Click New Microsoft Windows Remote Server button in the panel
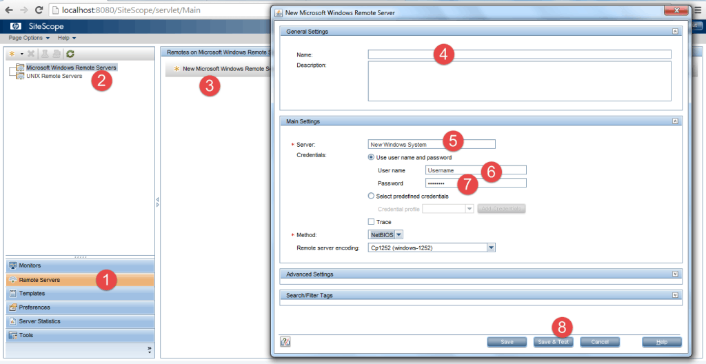This screenshot has height=364, width=706. 221,69
